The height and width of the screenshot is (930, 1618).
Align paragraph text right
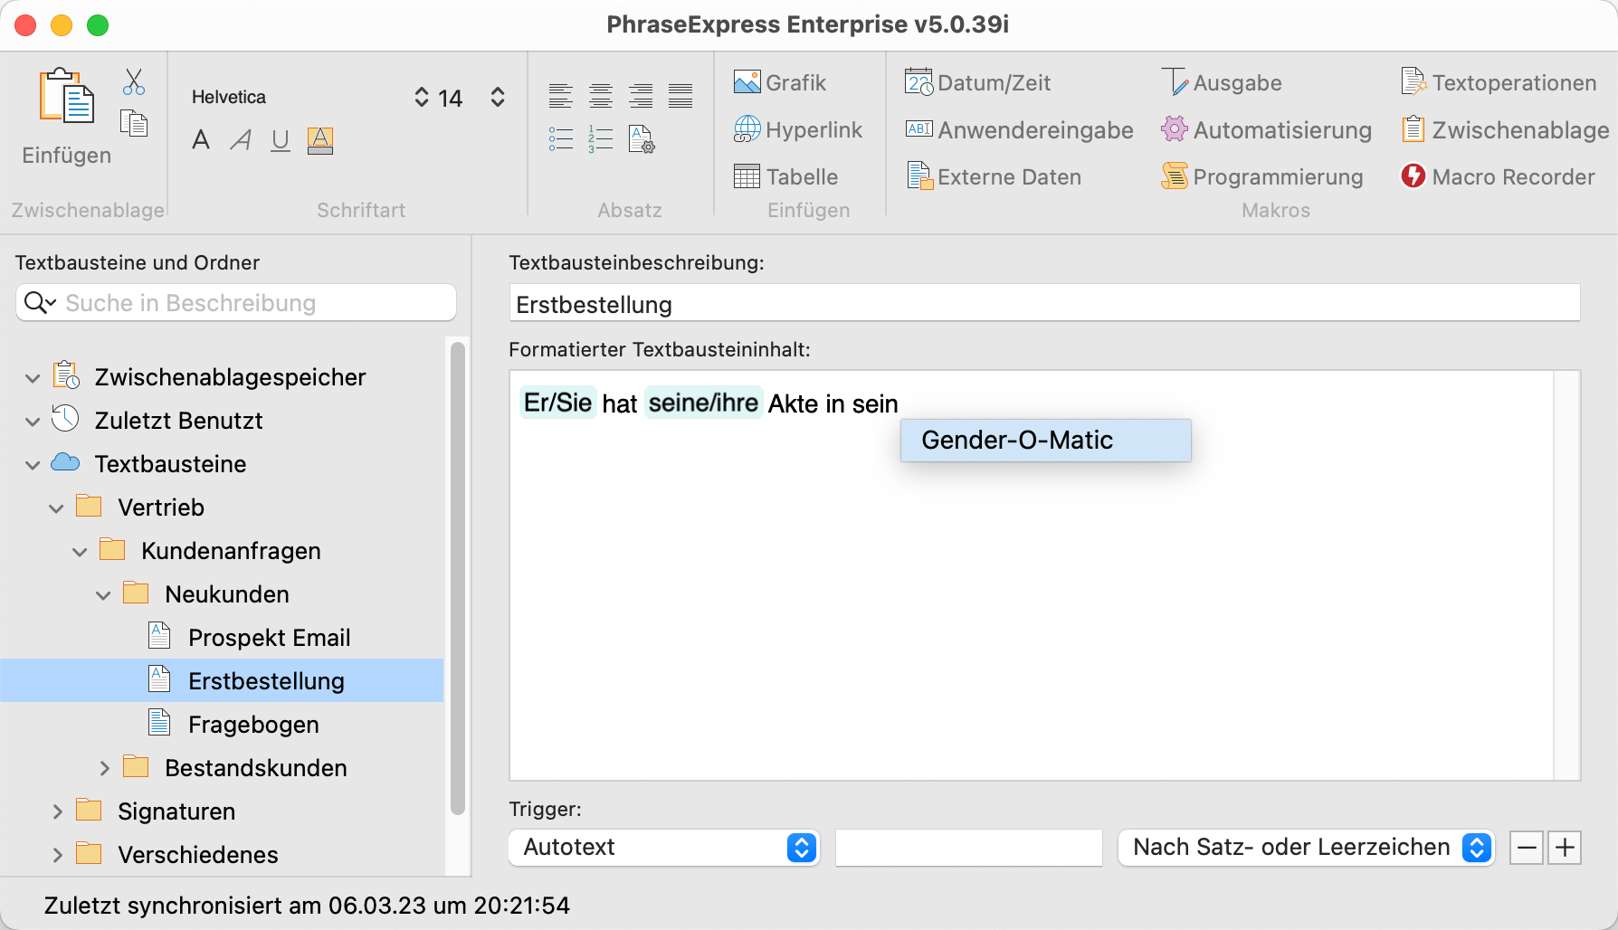point(641,95)
